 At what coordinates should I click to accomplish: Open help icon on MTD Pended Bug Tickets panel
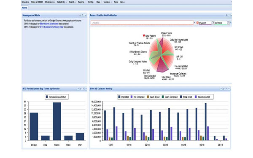83,88
